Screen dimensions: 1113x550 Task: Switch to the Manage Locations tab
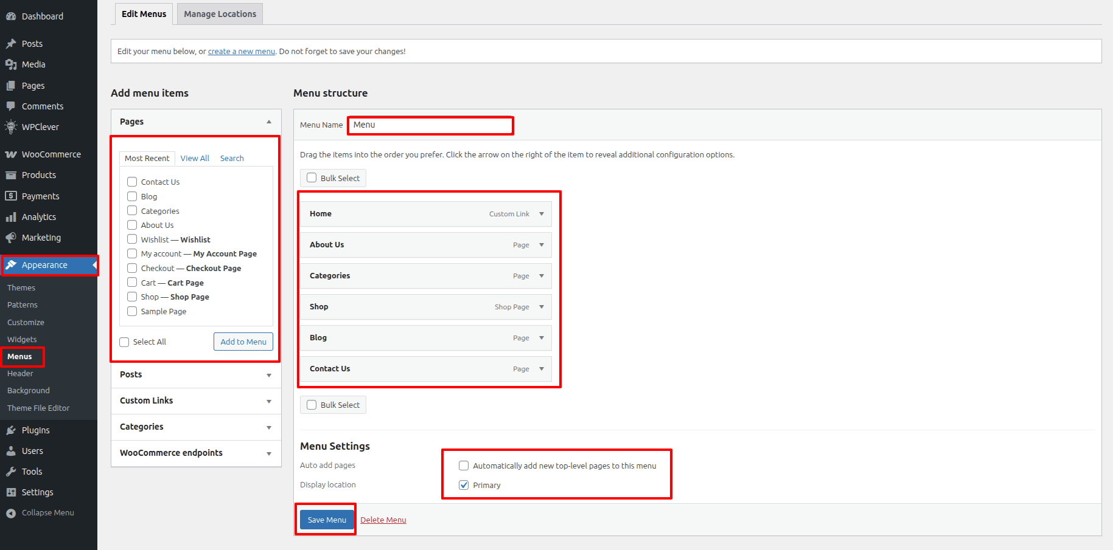click(x=220, y=14)
